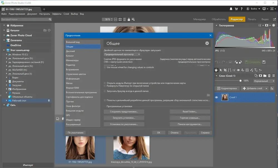Open the Нормальный blend mode dropdown
The height and width of the screenshot is (168, 278).
(x=264, y=81)
